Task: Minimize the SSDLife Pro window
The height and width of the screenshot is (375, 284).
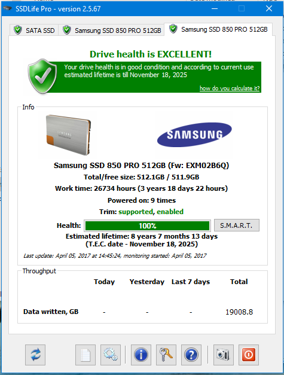Action: [x=215, y=8]
